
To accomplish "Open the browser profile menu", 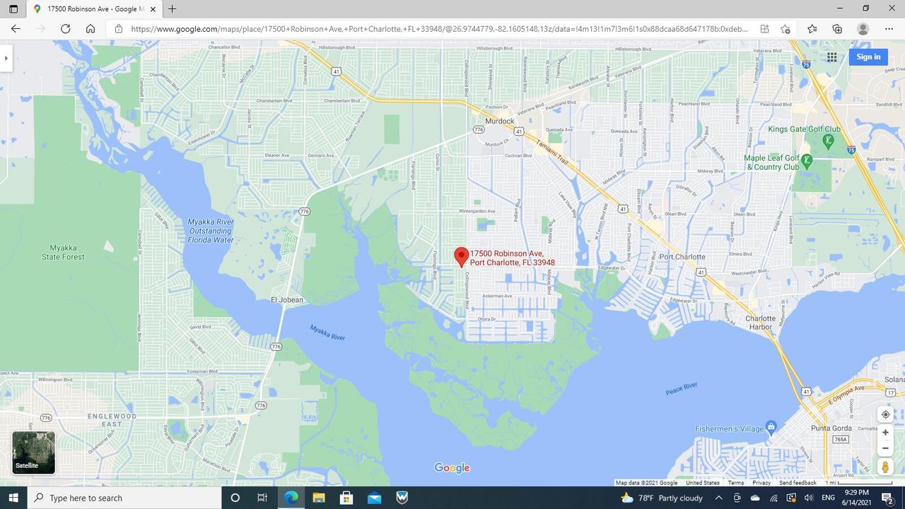I will click(x=863, y=29).
